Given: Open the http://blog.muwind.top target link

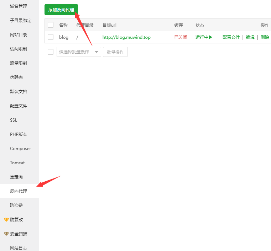Looking at the screenshot, I should pos(126,37).
